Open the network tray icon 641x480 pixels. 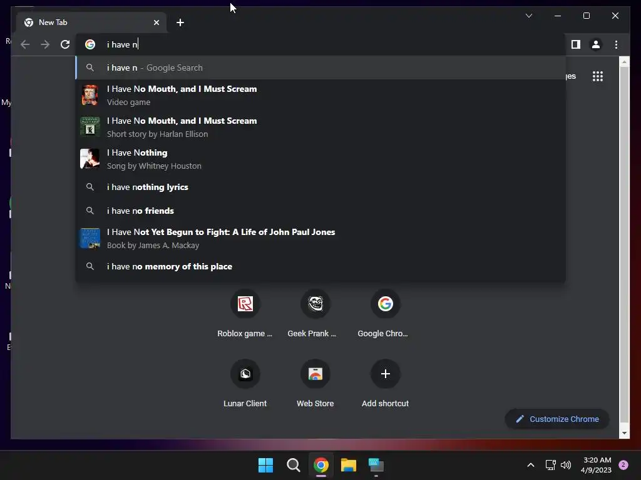[550, 465]
